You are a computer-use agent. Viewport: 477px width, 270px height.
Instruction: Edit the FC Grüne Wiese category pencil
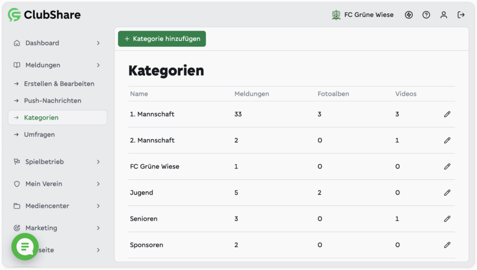(447, 167)
